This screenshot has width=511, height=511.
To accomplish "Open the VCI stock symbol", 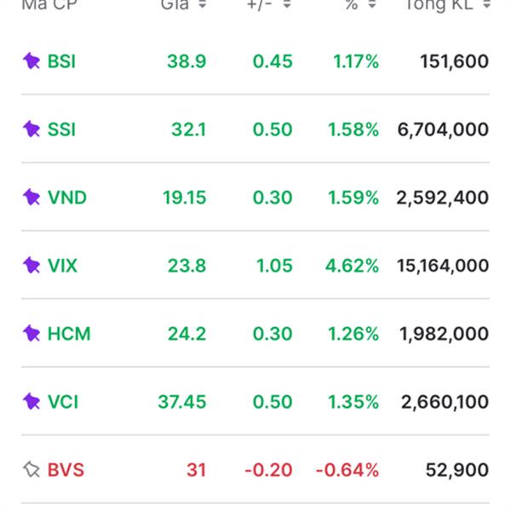I will [63, 401].
